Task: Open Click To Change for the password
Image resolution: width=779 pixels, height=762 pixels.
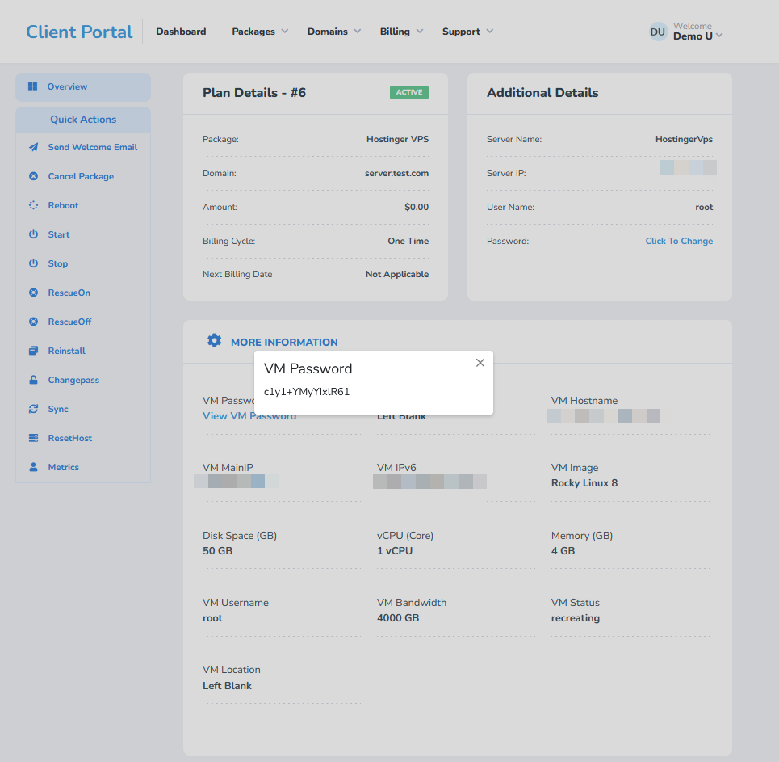Action: [679, 241]
